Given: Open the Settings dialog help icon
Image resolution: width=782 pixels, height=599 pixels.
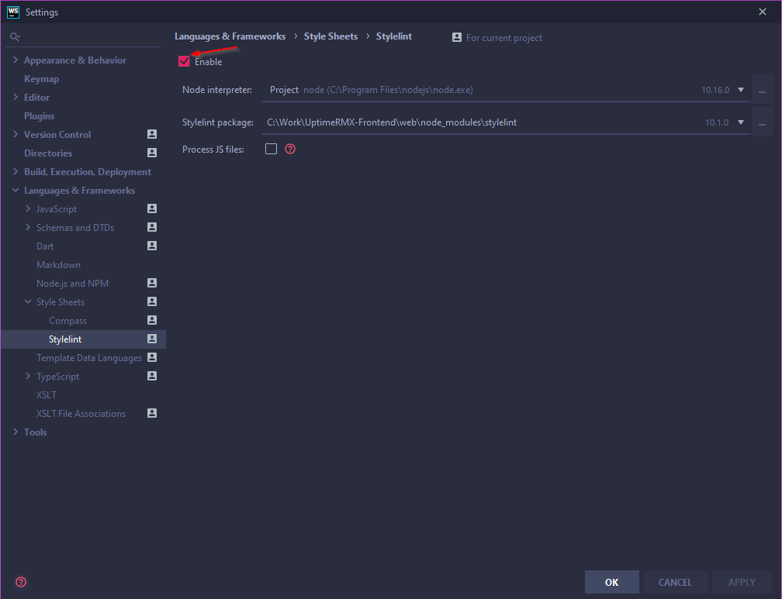Looking at the screenshot, I should pyautogui.click(x=21, y=582).
